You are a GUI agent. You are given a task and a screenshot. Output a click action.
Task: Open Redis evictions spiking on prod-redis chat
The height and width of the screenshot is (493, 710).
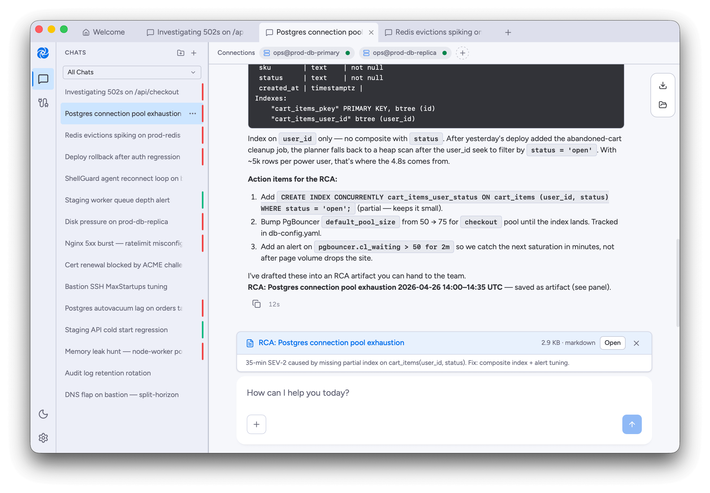132,135
